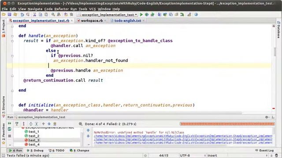Collapse the def handle method fold marker
282x158 pixels.
coord(12,36)
